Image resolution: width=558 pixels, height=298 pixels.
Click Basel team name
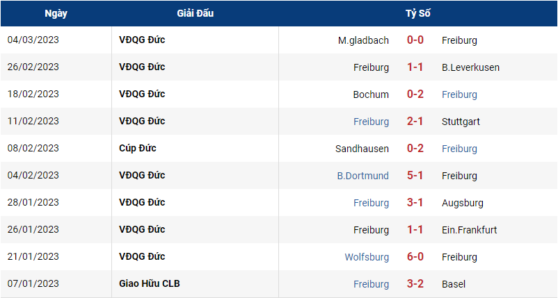click(454, 284)
